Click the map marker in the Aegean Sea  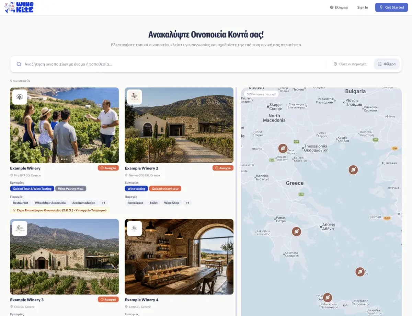coord(353,170)
